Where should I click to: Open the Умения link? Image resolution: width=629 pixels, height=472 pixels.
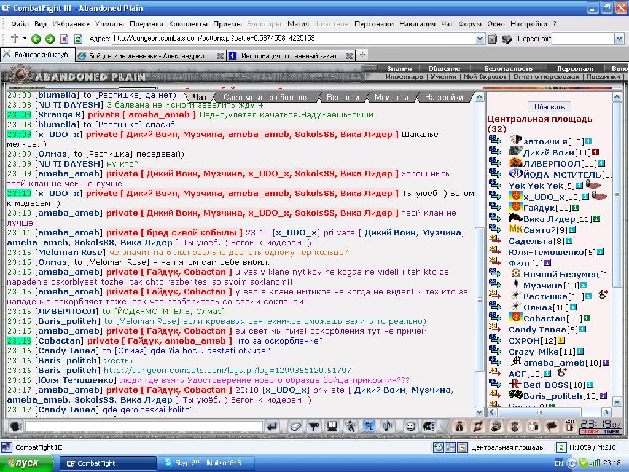click(x=443, y=76)
